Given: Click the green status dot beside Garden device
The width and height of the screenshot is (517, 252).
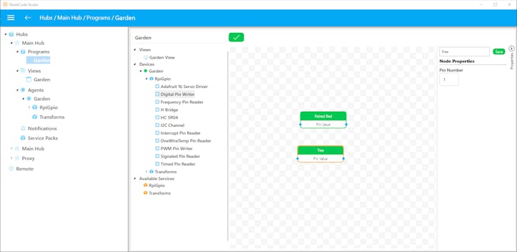Looking at the screenshot, I should [x=145, y=71].
